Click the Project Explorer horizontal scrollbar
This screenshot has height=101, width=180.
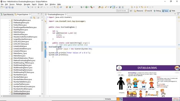[14, 96]
